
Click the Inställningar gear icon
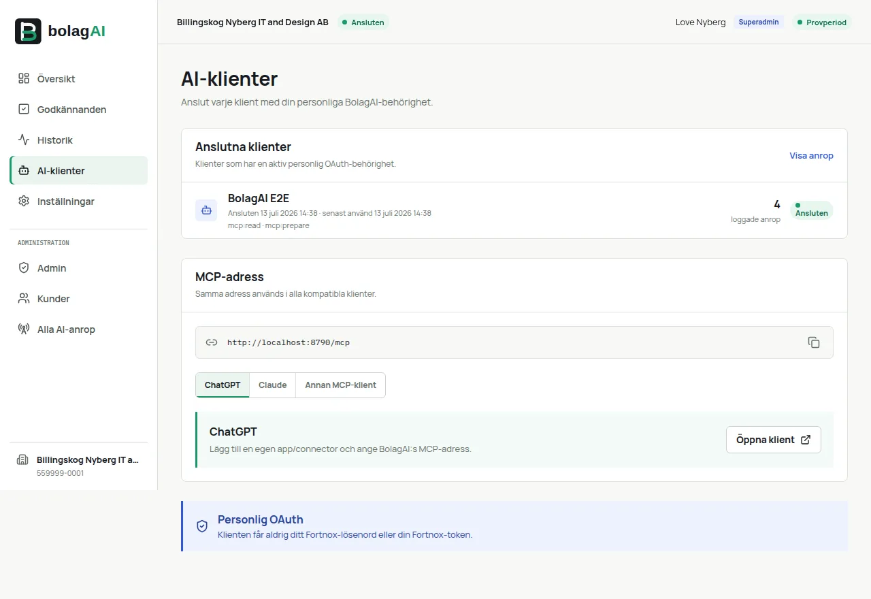(24, 201)
